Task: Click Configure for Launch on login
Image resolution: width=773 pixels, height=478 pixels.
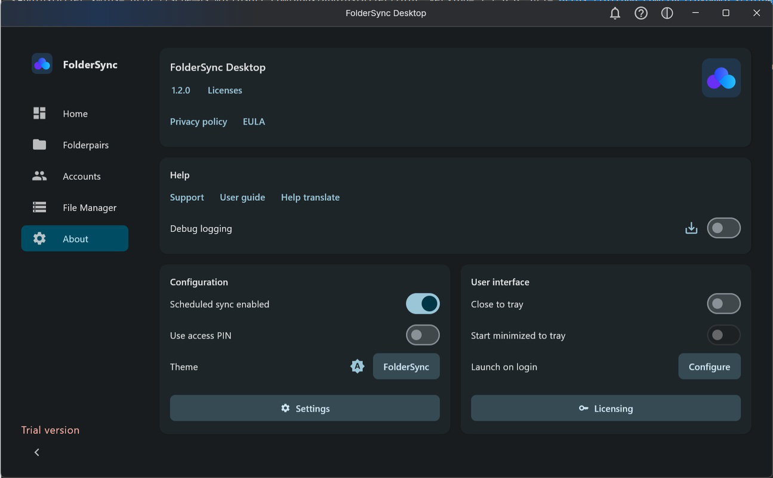Action: pos(709,366)
